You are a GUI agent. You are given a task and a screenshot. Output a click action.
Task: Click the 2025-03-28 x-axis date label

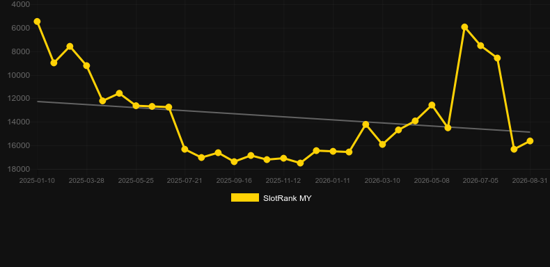[86, 181]
